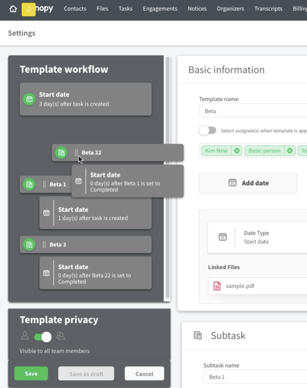This screenshot has width=307, height=388.
Task: Click the Template name input field
Action: 253,111
